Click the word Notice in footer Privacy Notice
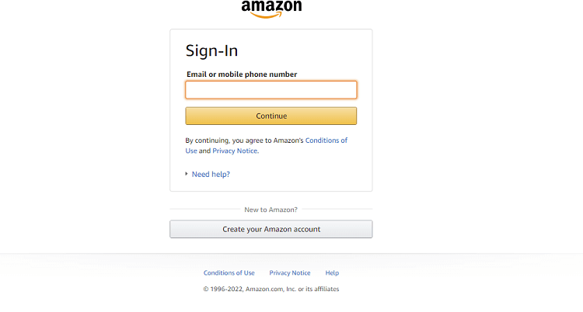This screenshot has width=583, height=312. (301, 273)
